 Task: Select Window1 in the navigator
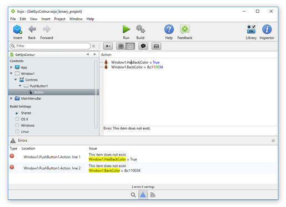tap(28, 74)
